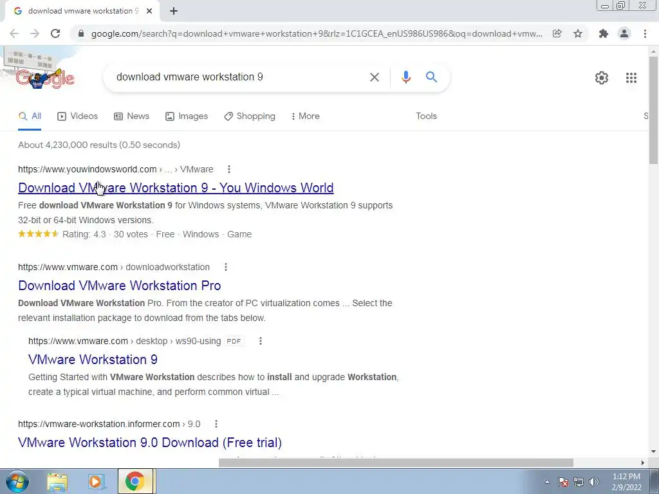This screenshot has height=494, width=659.
Task: Close the 'download vmware workstation 9' tab
Action: pyautogui.click(x=149, y=11)
